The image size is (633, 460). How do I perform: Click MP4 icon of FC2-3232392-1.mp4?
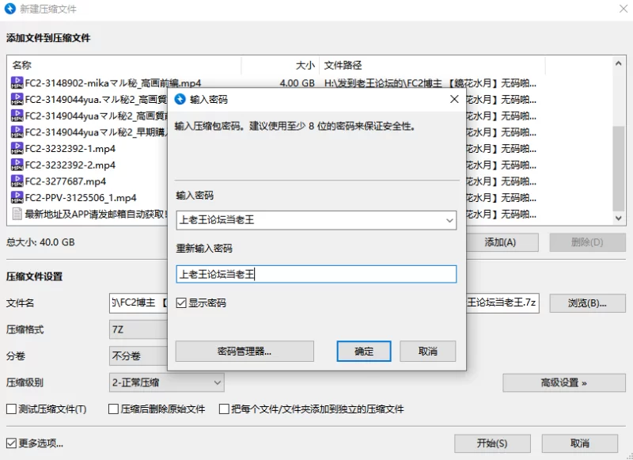[x=17, y=148]
